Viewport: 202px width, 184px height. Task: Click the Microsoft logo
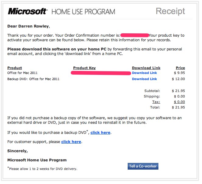[28, 11]
